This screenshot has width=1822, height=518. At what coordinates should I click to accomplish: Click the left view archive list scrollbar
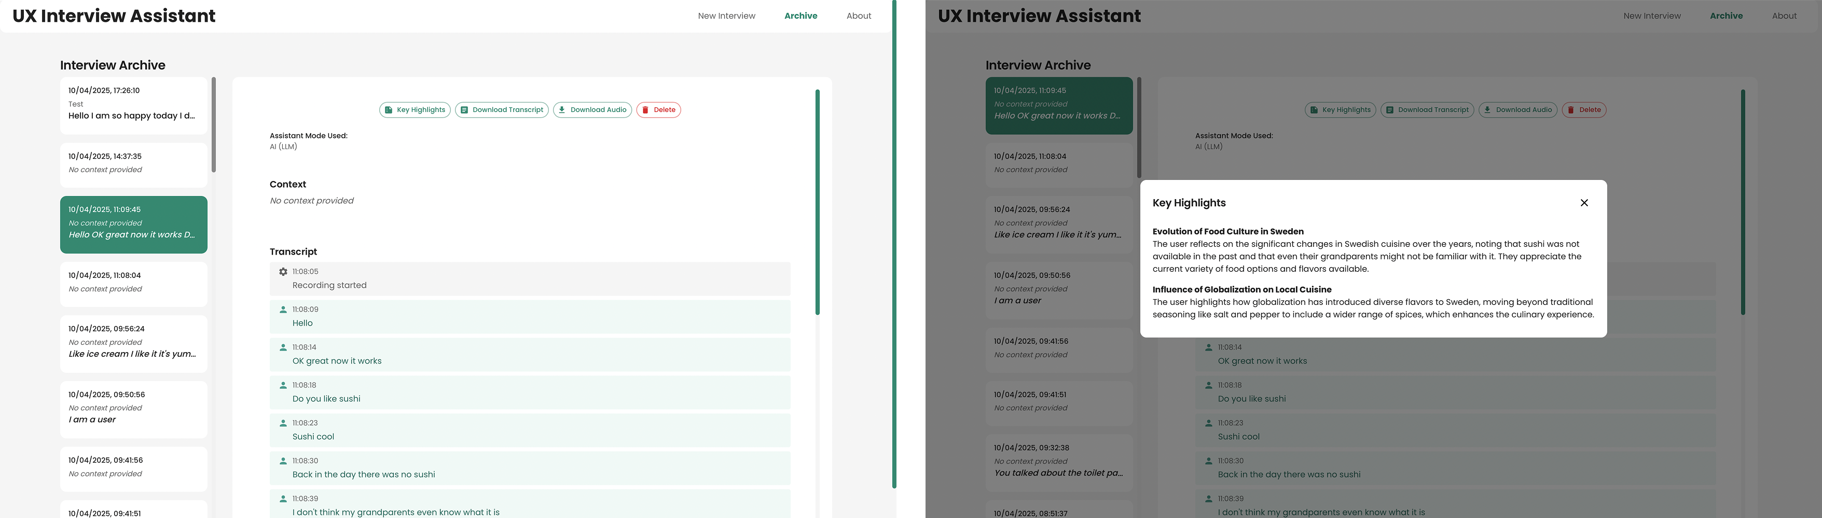click(214, 125)
